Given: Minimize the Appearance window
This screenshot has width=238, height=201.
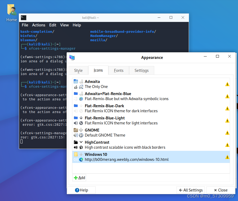Looking at the screenshot, I should tap(205, 57).
